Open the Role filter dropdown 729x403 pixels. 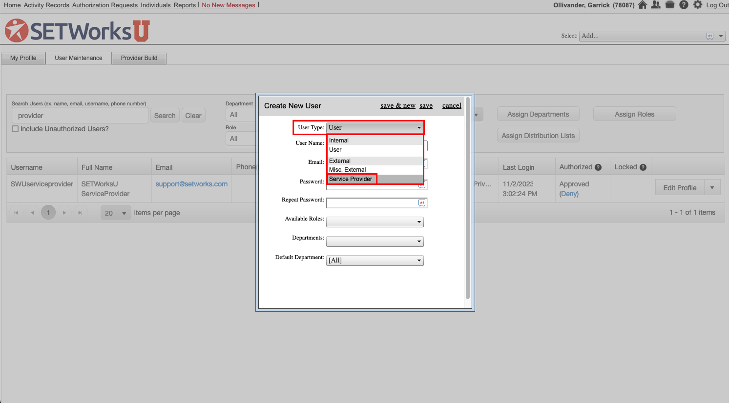pyautogui.click(x=240, y=139)
